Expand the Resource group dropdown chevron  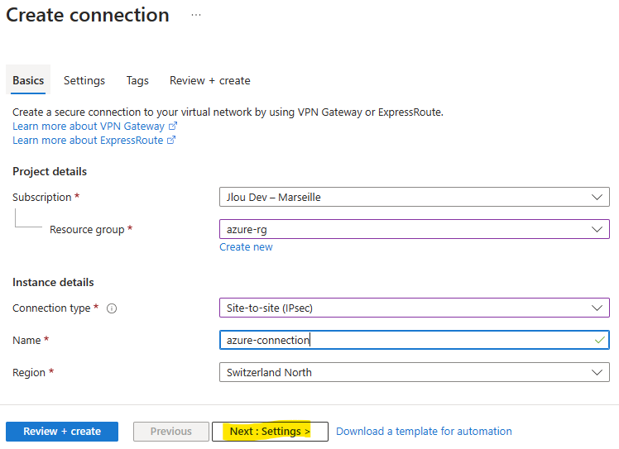pos(597,229)
